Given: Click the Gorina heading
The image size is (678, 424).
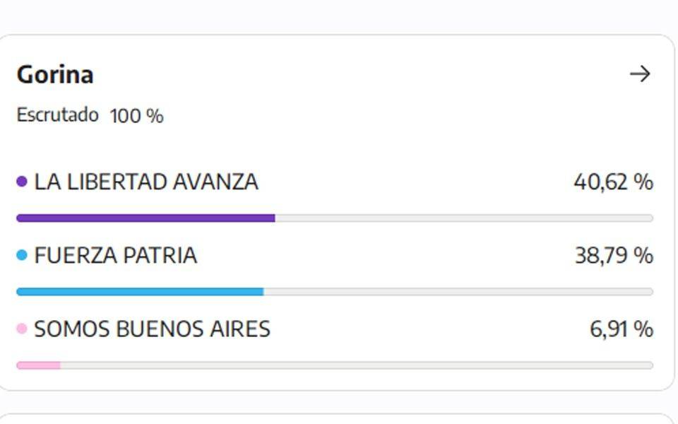Looking at the screenshot, I should (x=55, y=75).
